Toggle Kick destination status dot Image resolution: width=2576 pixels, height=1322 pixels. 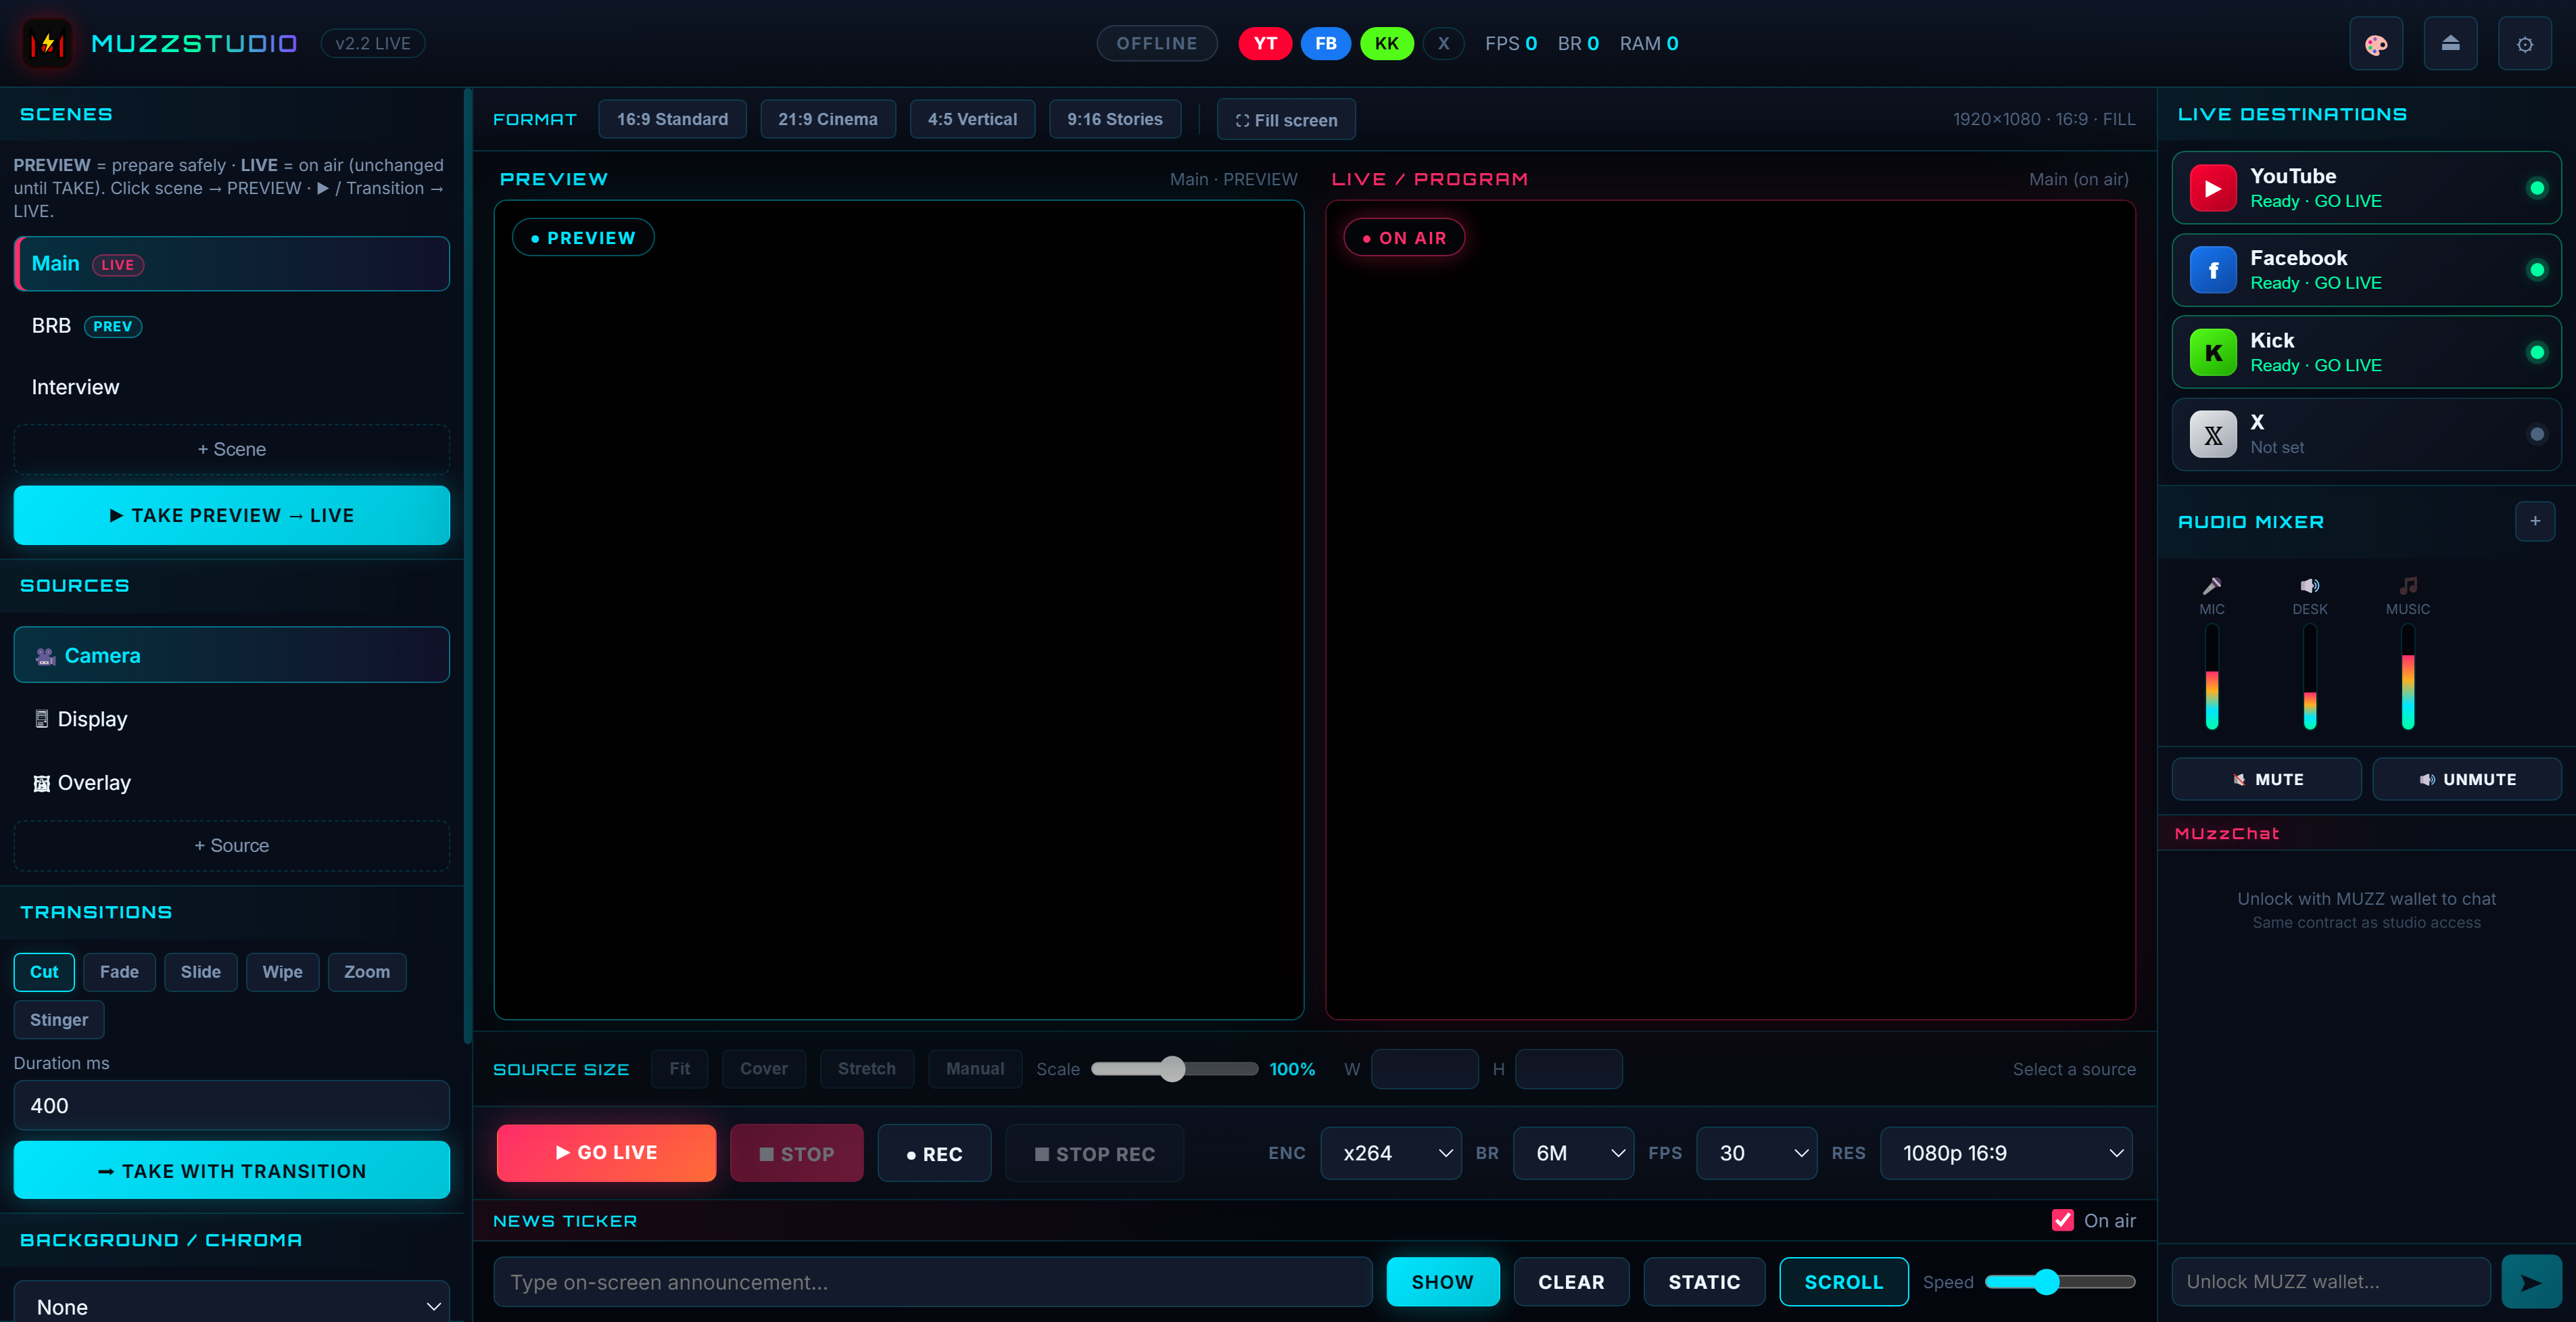tap(2537, 352)
